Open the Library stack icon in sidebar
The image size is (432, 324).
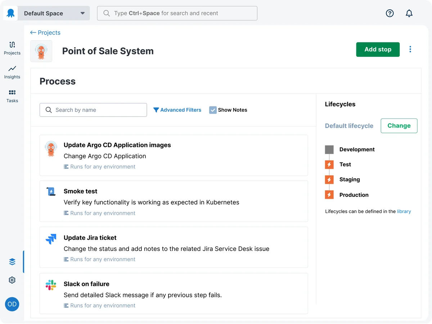(x=12, y=262)
